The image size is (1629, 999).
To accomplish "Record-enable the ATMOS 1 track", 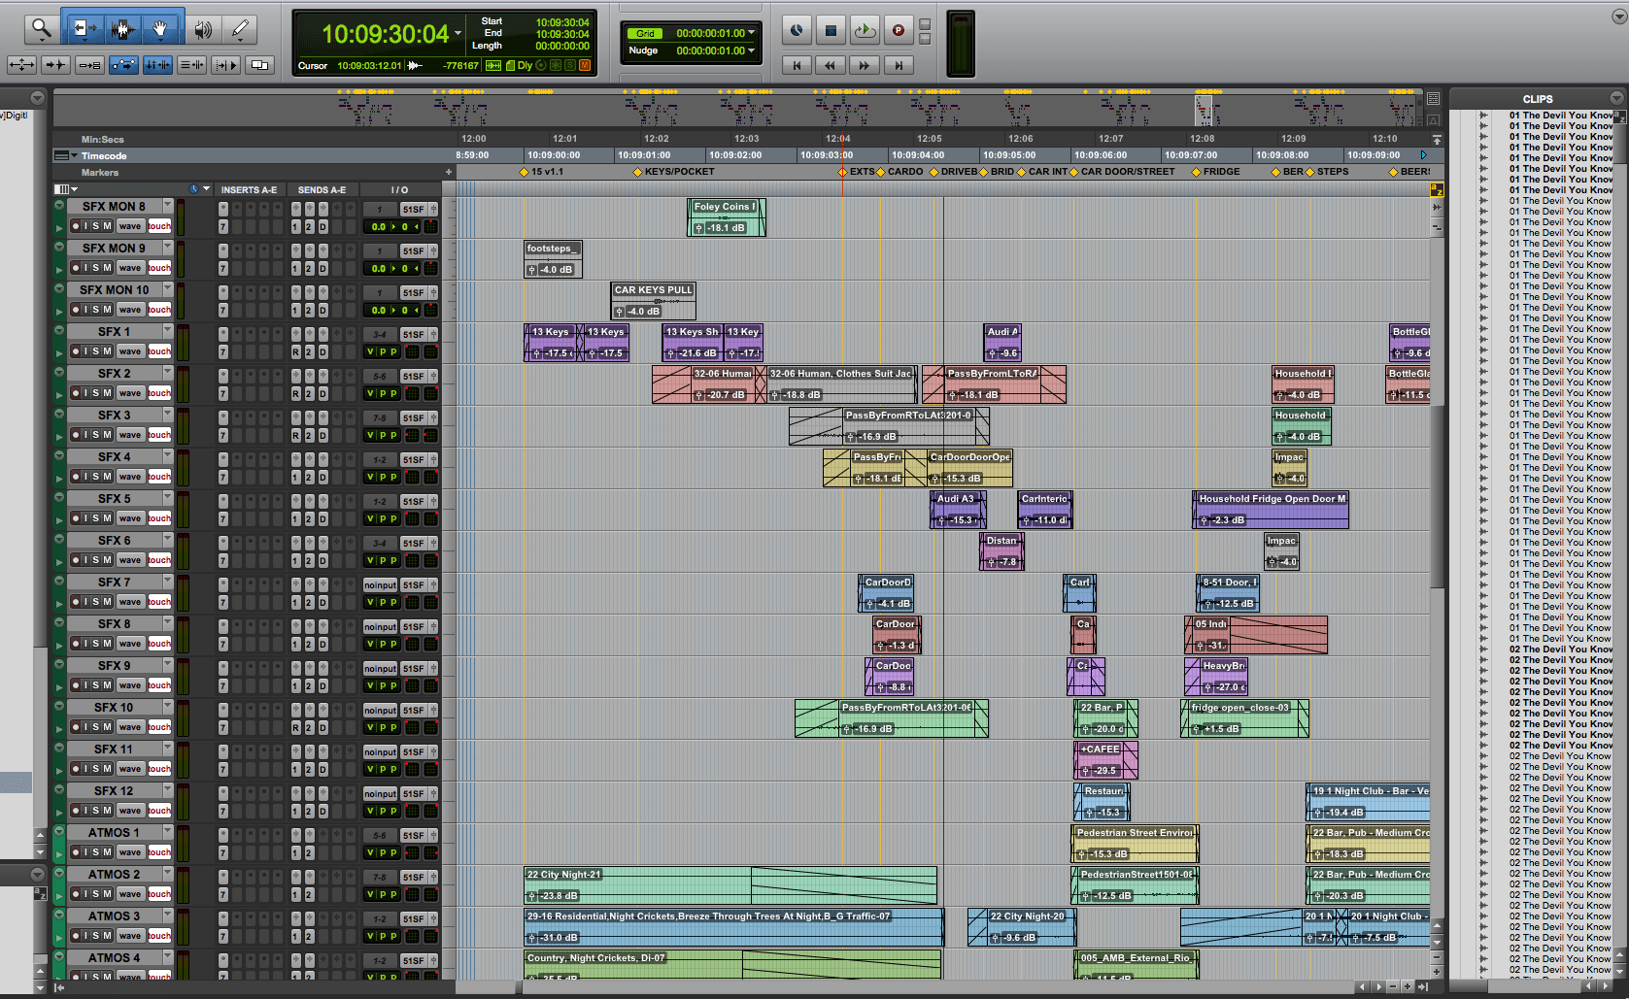I will click(76, 851).
